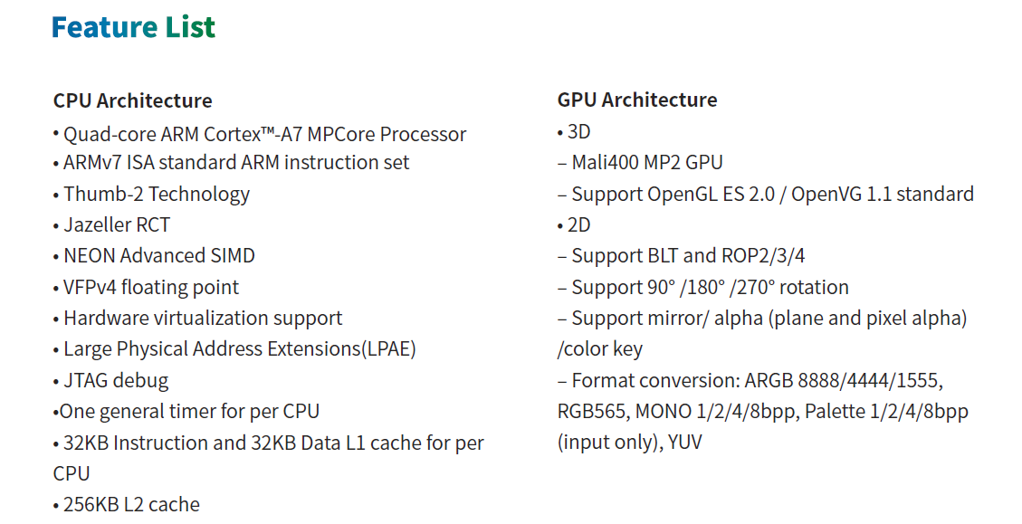1022x524 pixels.
Task: Click the Jazeller RCT bullet
Action: 116,225
